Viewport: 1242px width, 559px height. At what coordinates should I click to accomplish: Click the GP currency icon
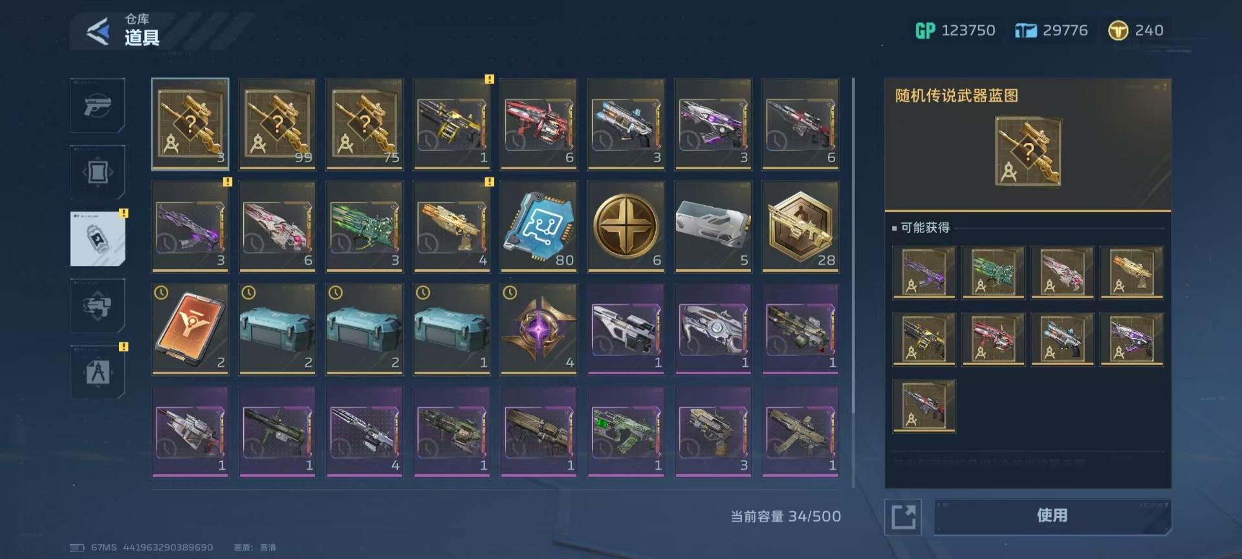(925, 30)
